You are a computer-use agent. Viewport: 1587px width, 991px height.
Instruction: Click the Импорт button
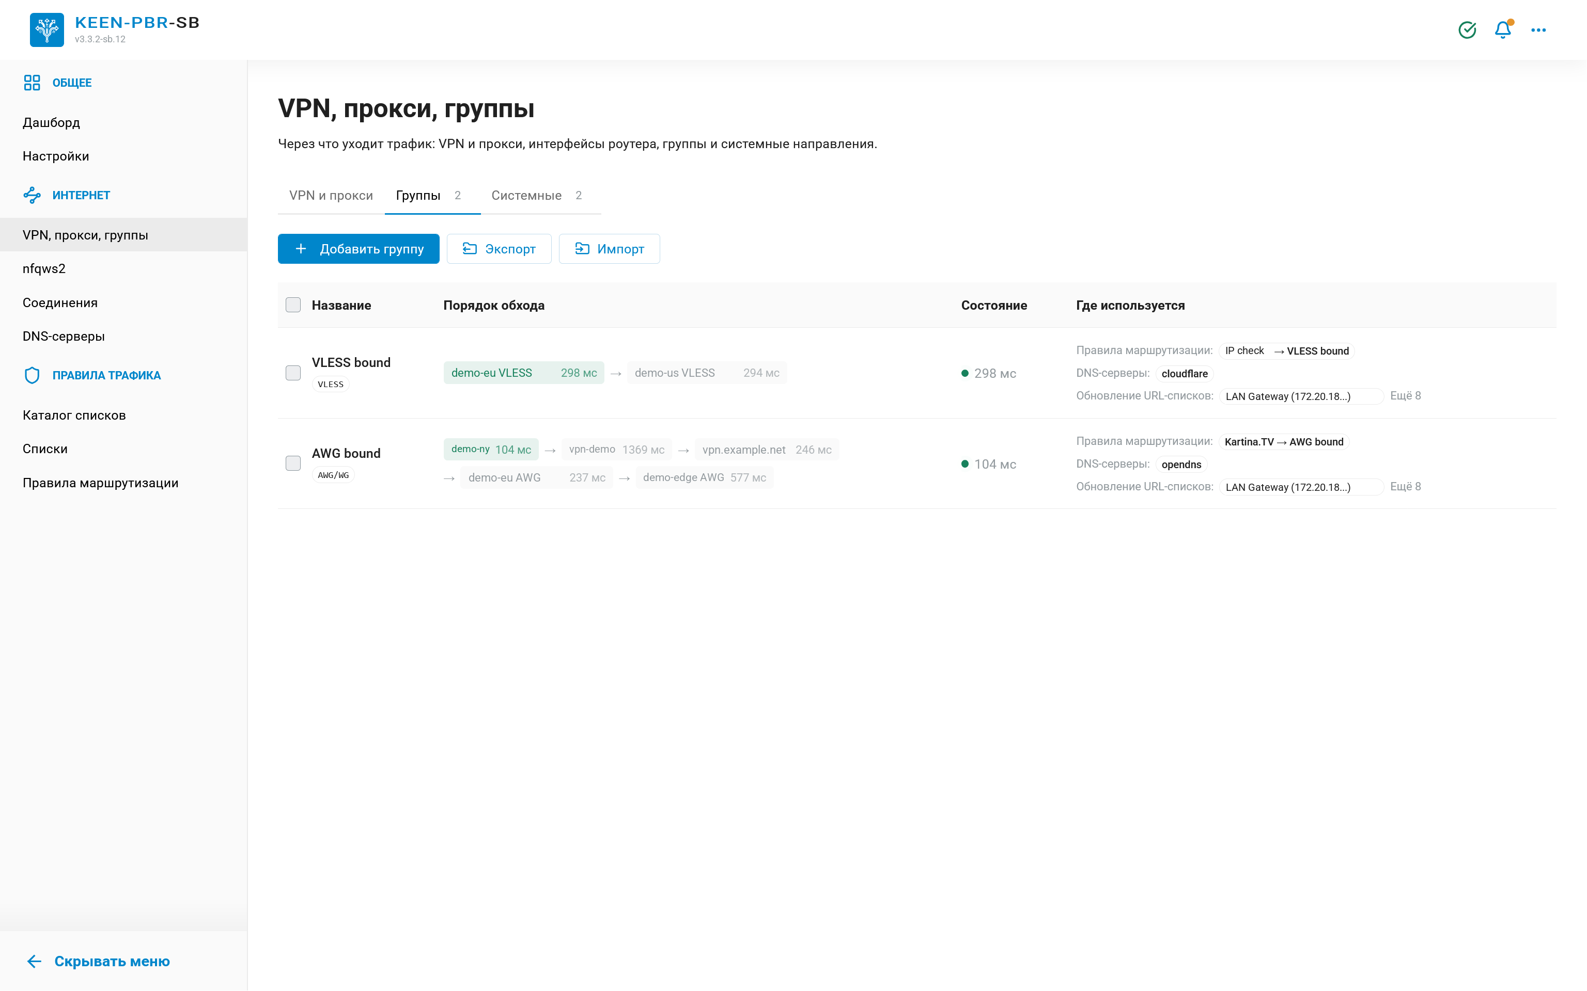click(x=609, y=249)
